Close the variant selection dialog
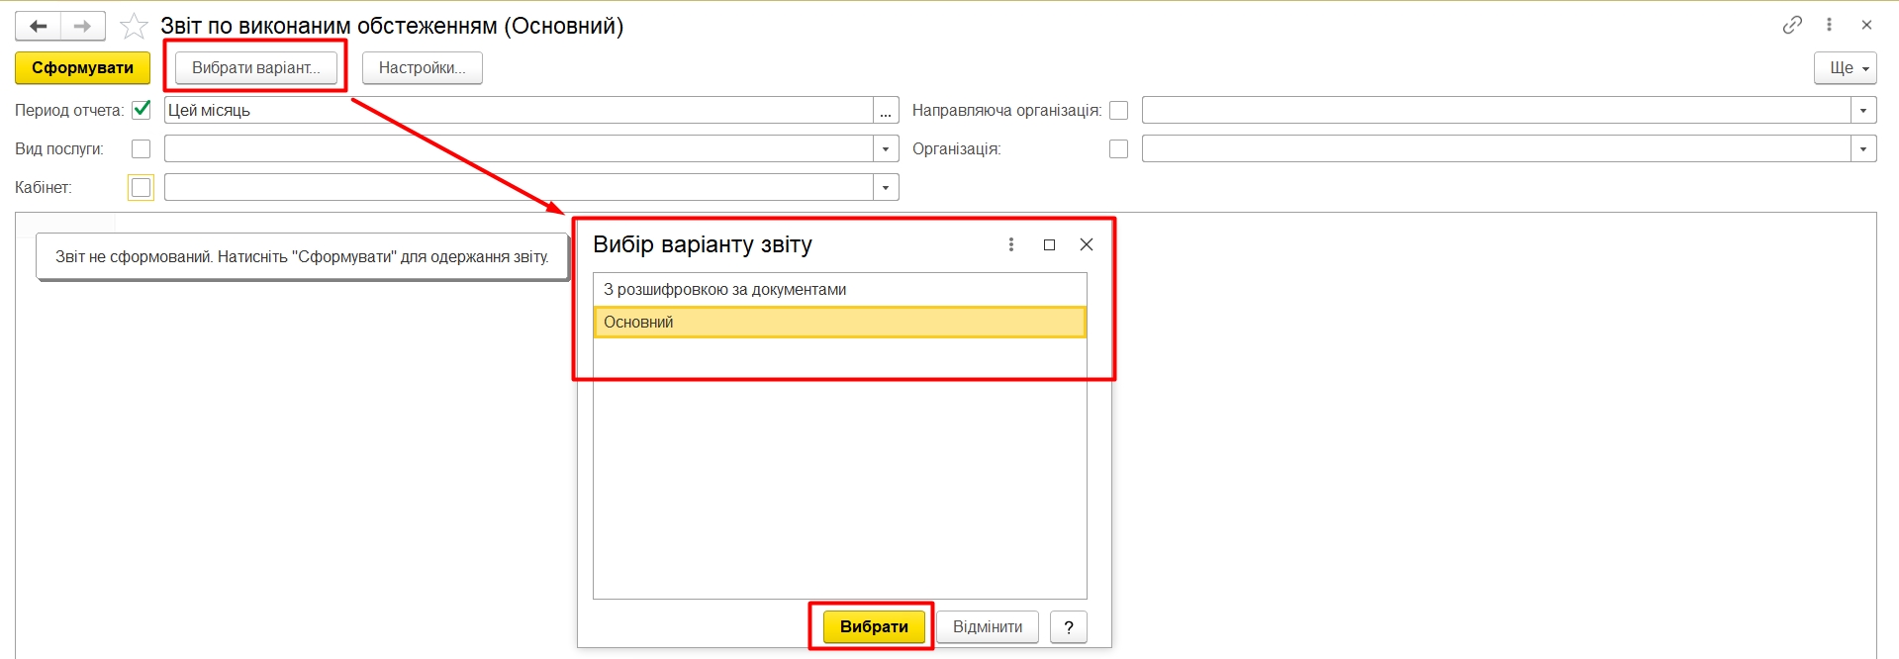 1086,244
